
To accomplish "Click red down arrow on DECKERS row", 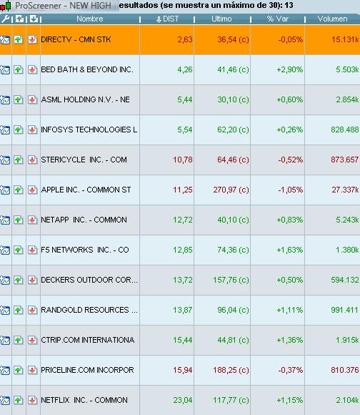I will point(32,280).
